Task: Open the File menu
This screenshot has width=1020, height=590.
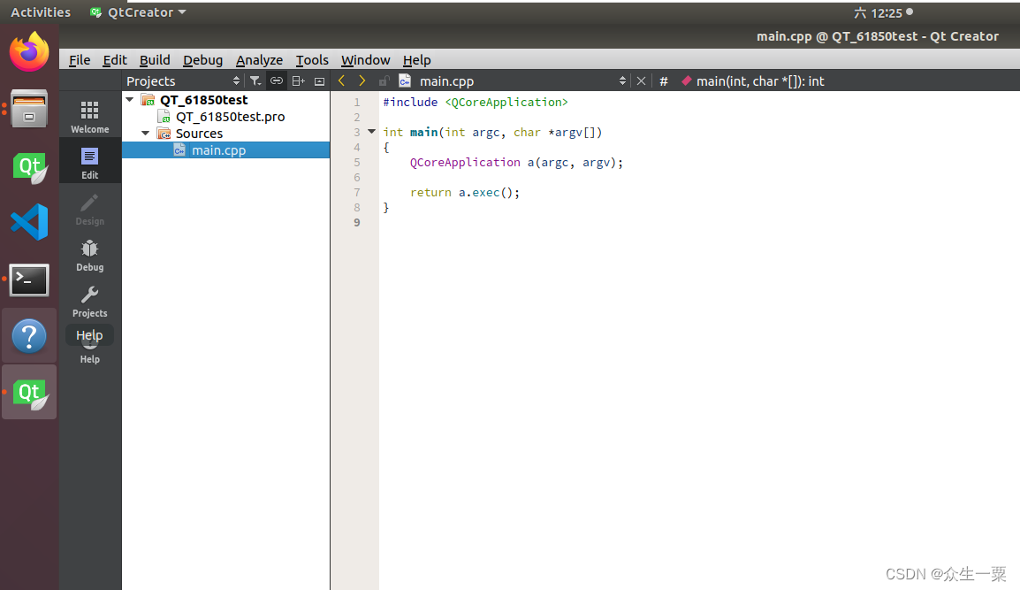Action: pos(80,60)
